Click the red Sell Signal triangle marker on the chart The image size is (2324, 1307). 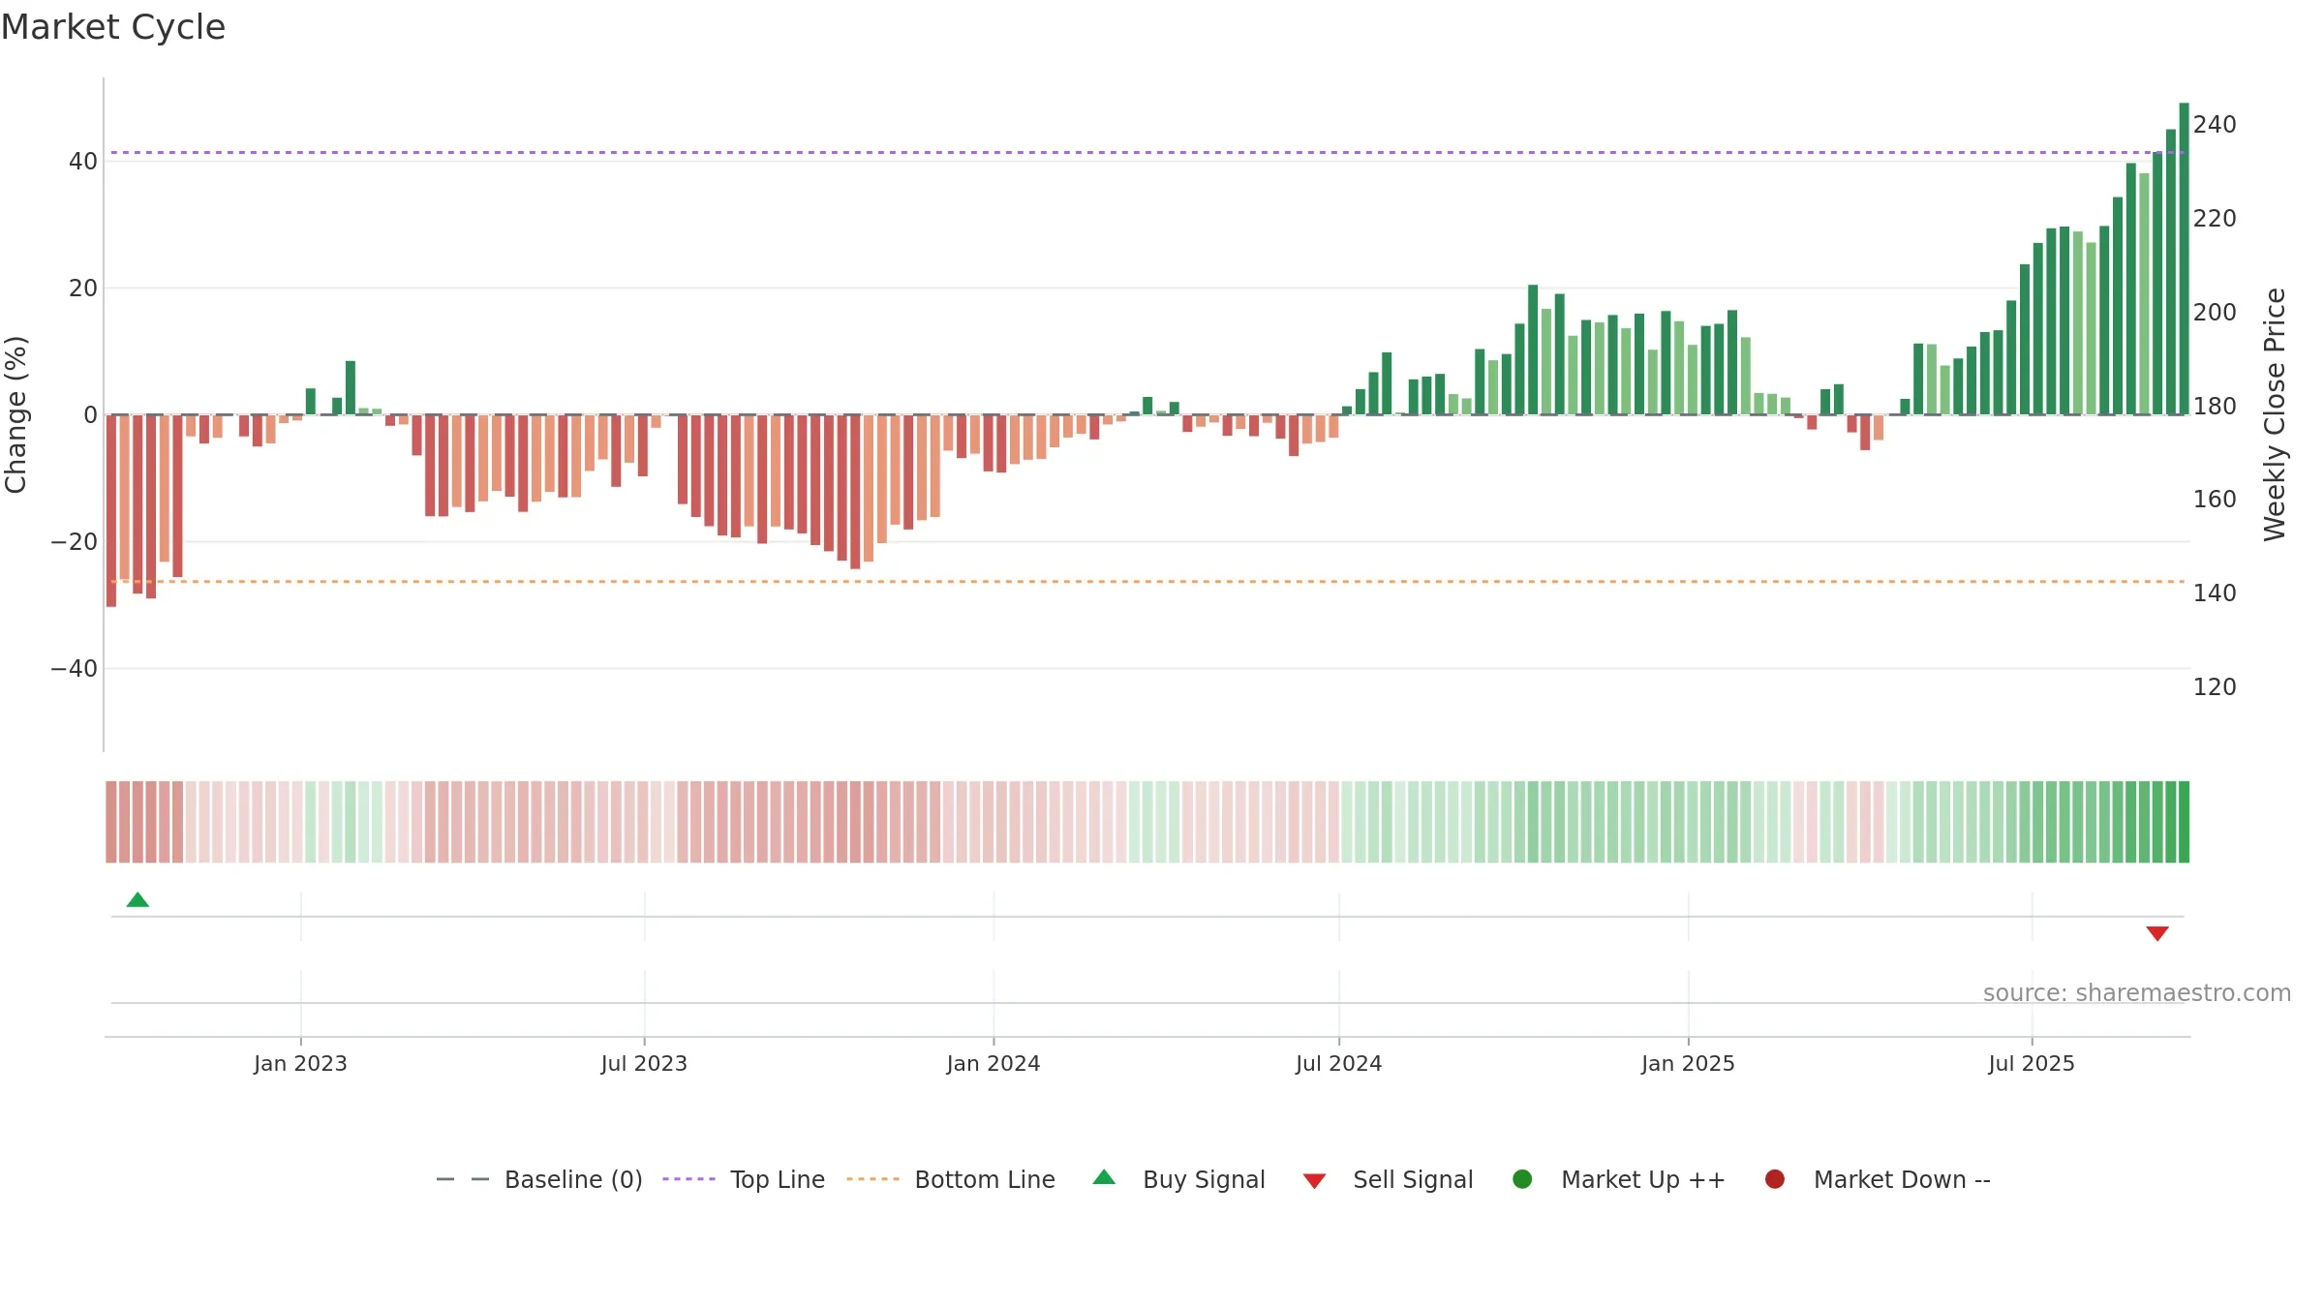2157,933
